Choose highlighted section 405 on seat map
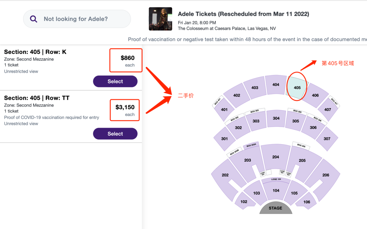Image resolution: width=367 pixels, height=229 pixels. 297,88
